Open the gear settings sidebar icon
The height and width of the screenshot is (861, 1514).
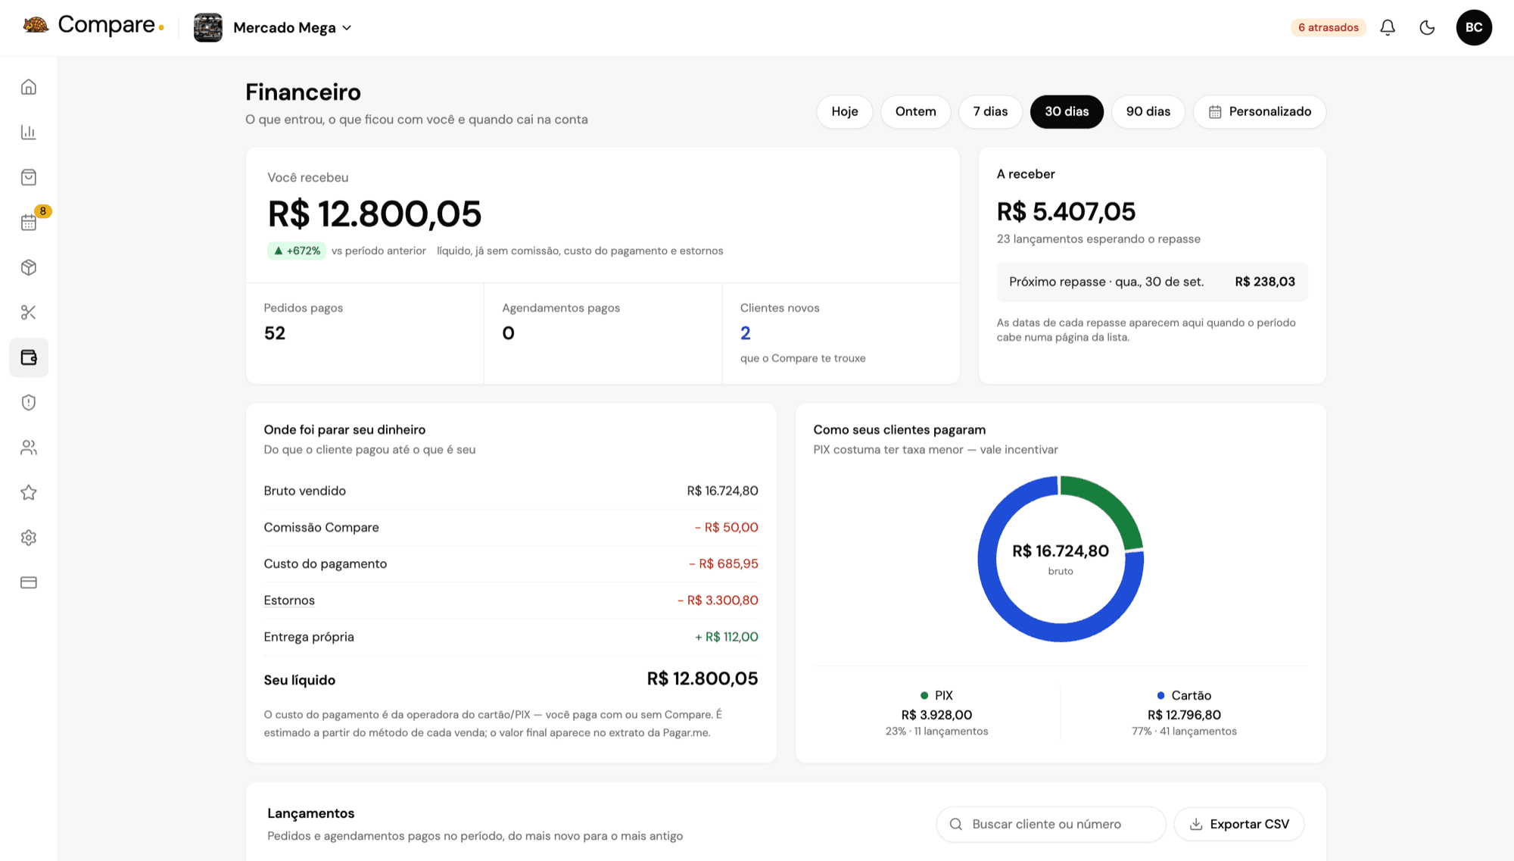[29, 538]
